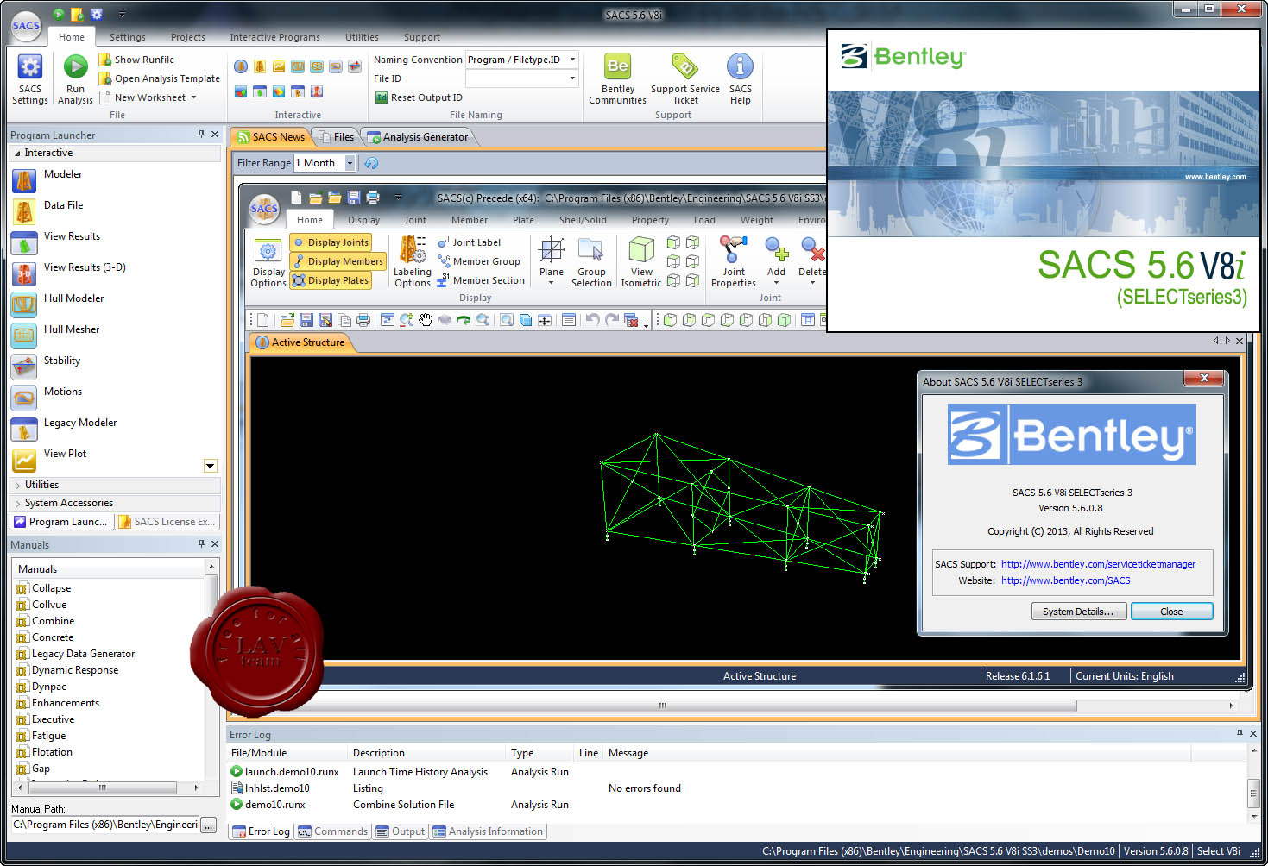Click the pan hand tool in Precede toolbar
Screen dimensions: 1268x866
click(426, 320)
